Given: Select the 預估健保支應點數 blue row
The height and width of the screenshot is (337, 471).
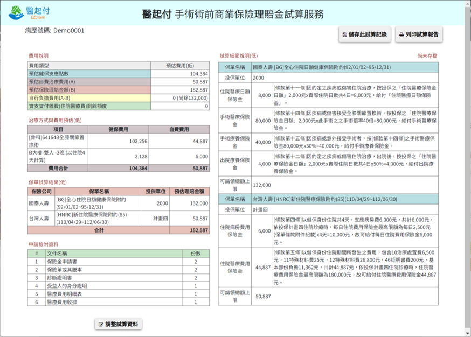Looking at the screenshot, I should (118, 74).
